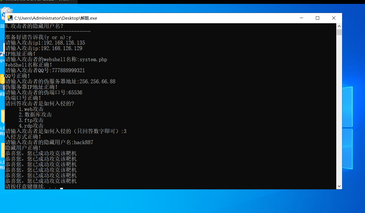Click the question "请回答攻击者是如何入侵的?"
The width and height of the screenshot is (365, 213).
40,104
